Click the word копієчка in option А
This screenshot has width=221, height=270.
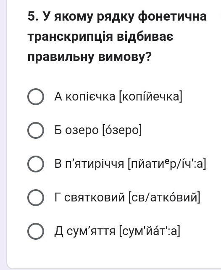pyautogui.click(x=90, y=97)
